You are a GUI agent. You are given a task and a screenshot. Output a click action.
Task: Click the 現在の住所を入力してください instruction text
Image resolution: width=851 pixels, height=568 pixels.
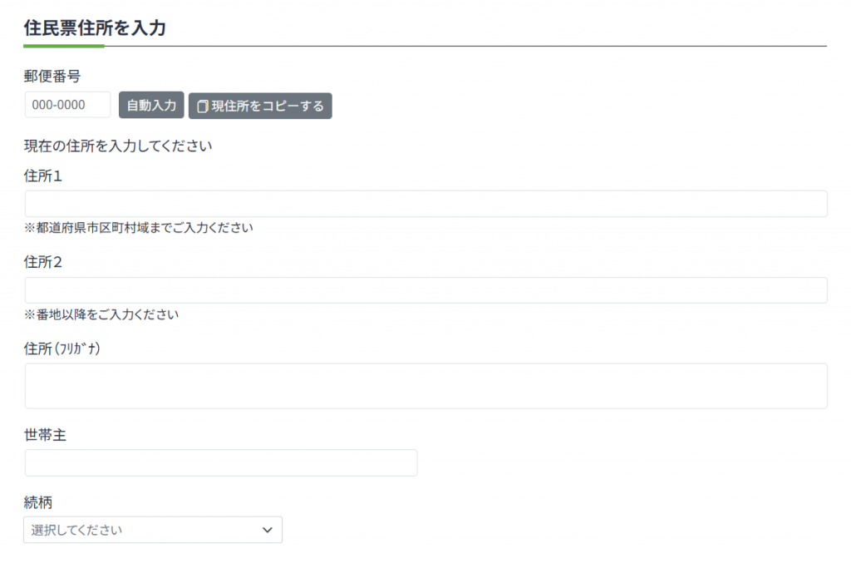coord(119,146)
